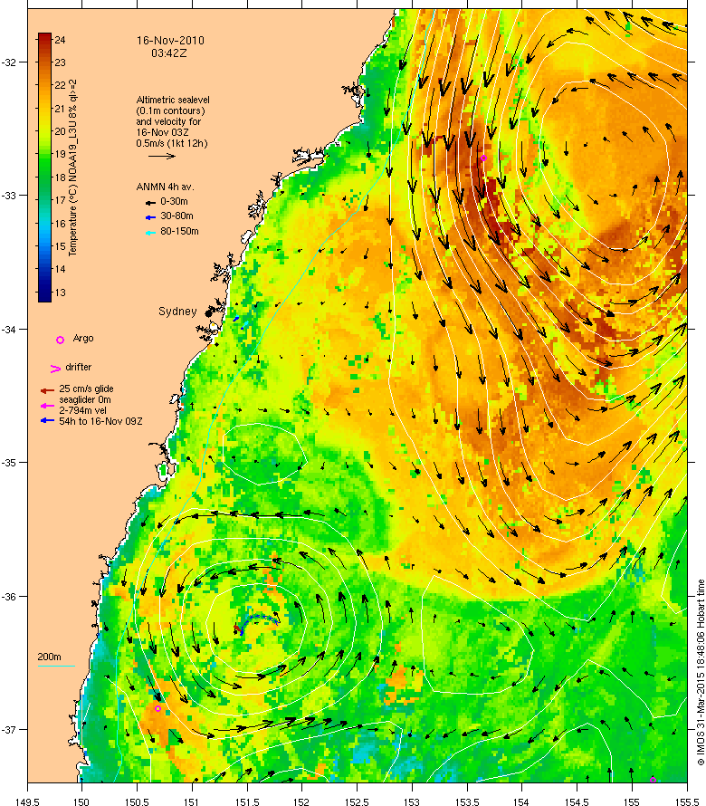
Task: Click the 19 degree colorbar label
Action: click(60, 154)
